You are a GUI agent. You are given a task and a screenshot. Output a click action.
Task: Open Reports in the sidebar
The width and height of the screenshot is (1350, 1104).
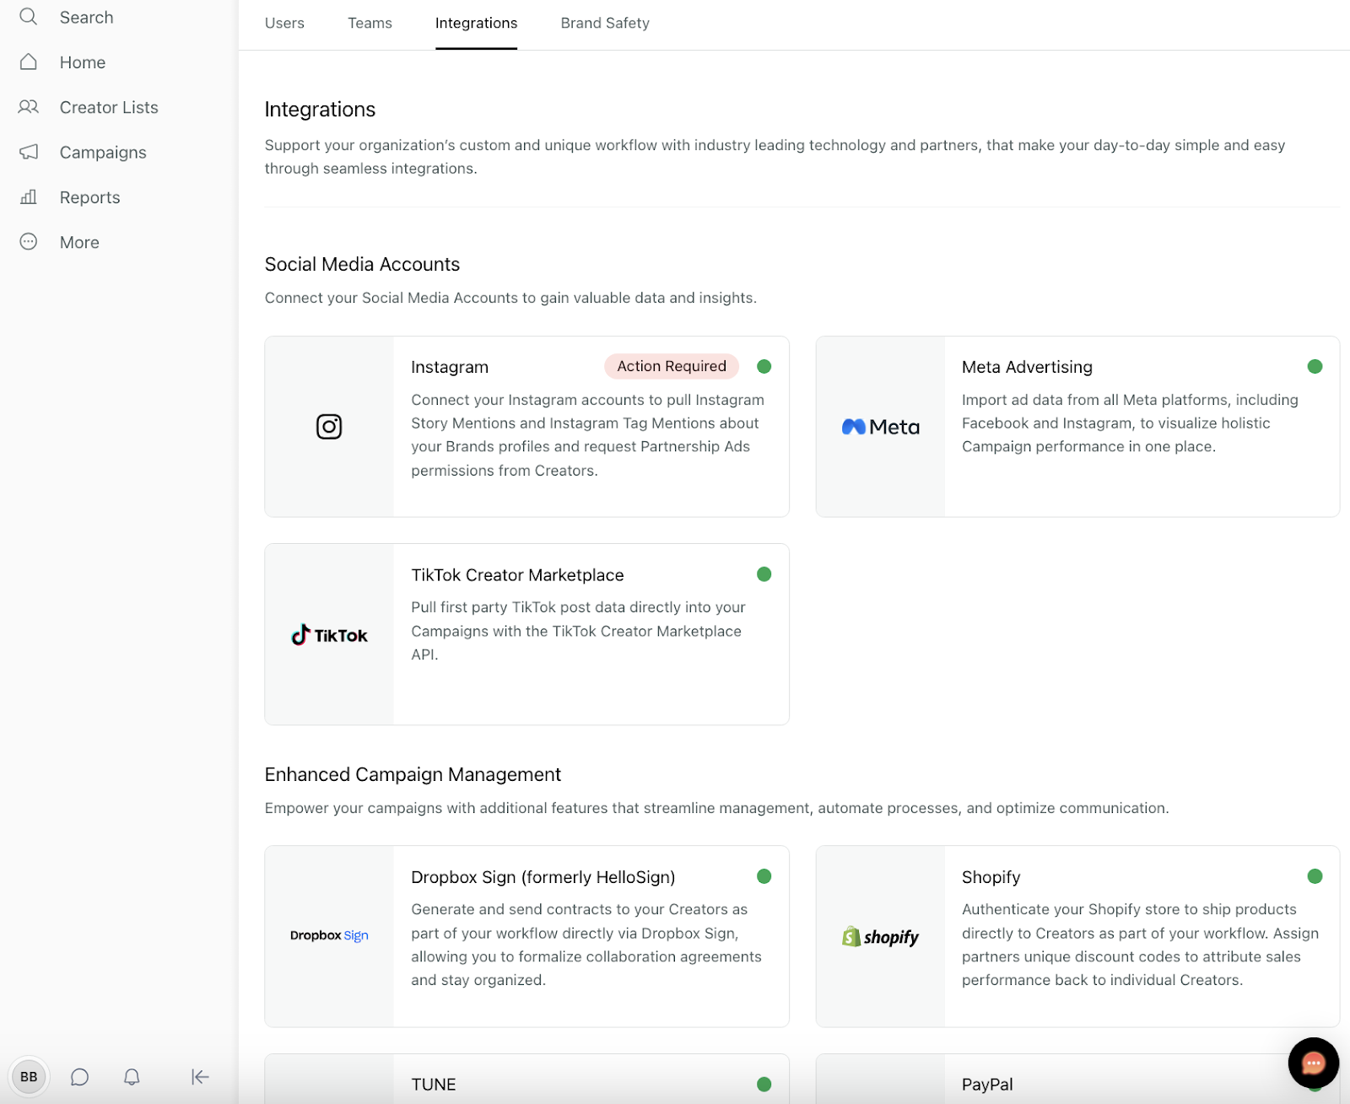coord(89,197)
